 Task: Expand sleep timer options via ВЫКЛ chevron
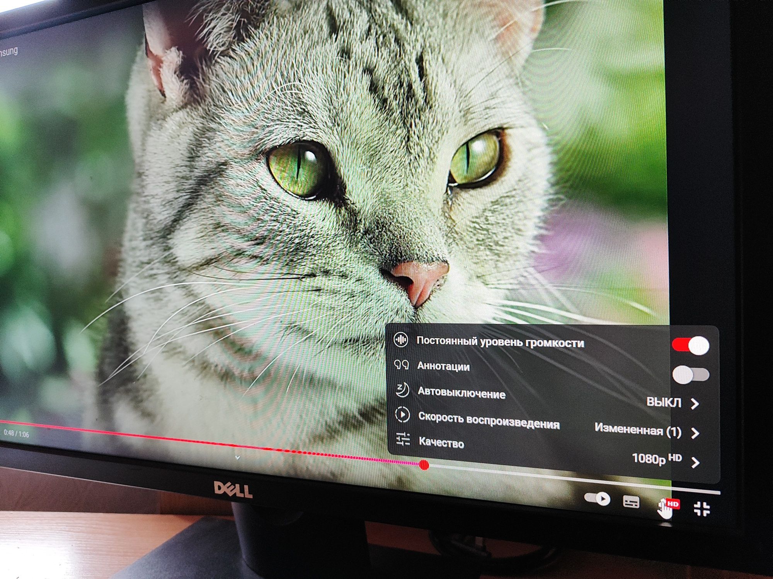coord(695,404)
